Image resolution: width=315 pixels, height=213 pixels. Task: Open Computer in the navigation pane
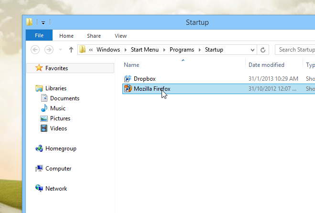coord(58,169)
